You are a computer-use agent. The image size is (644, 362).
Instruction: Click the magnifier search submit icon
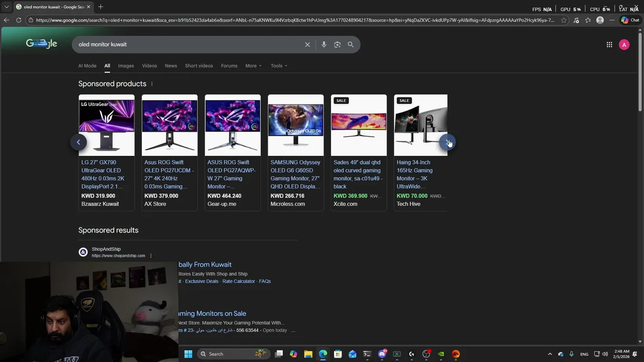tap(351, 45)
